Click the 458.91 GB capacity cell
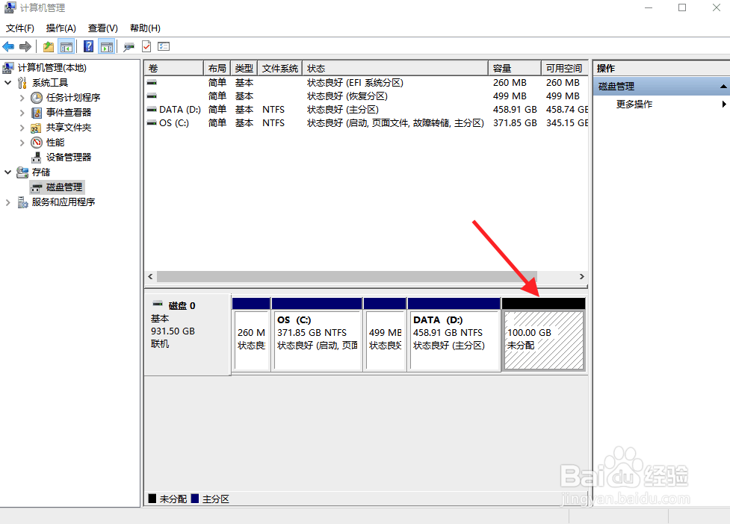 [x=515, y=109]
